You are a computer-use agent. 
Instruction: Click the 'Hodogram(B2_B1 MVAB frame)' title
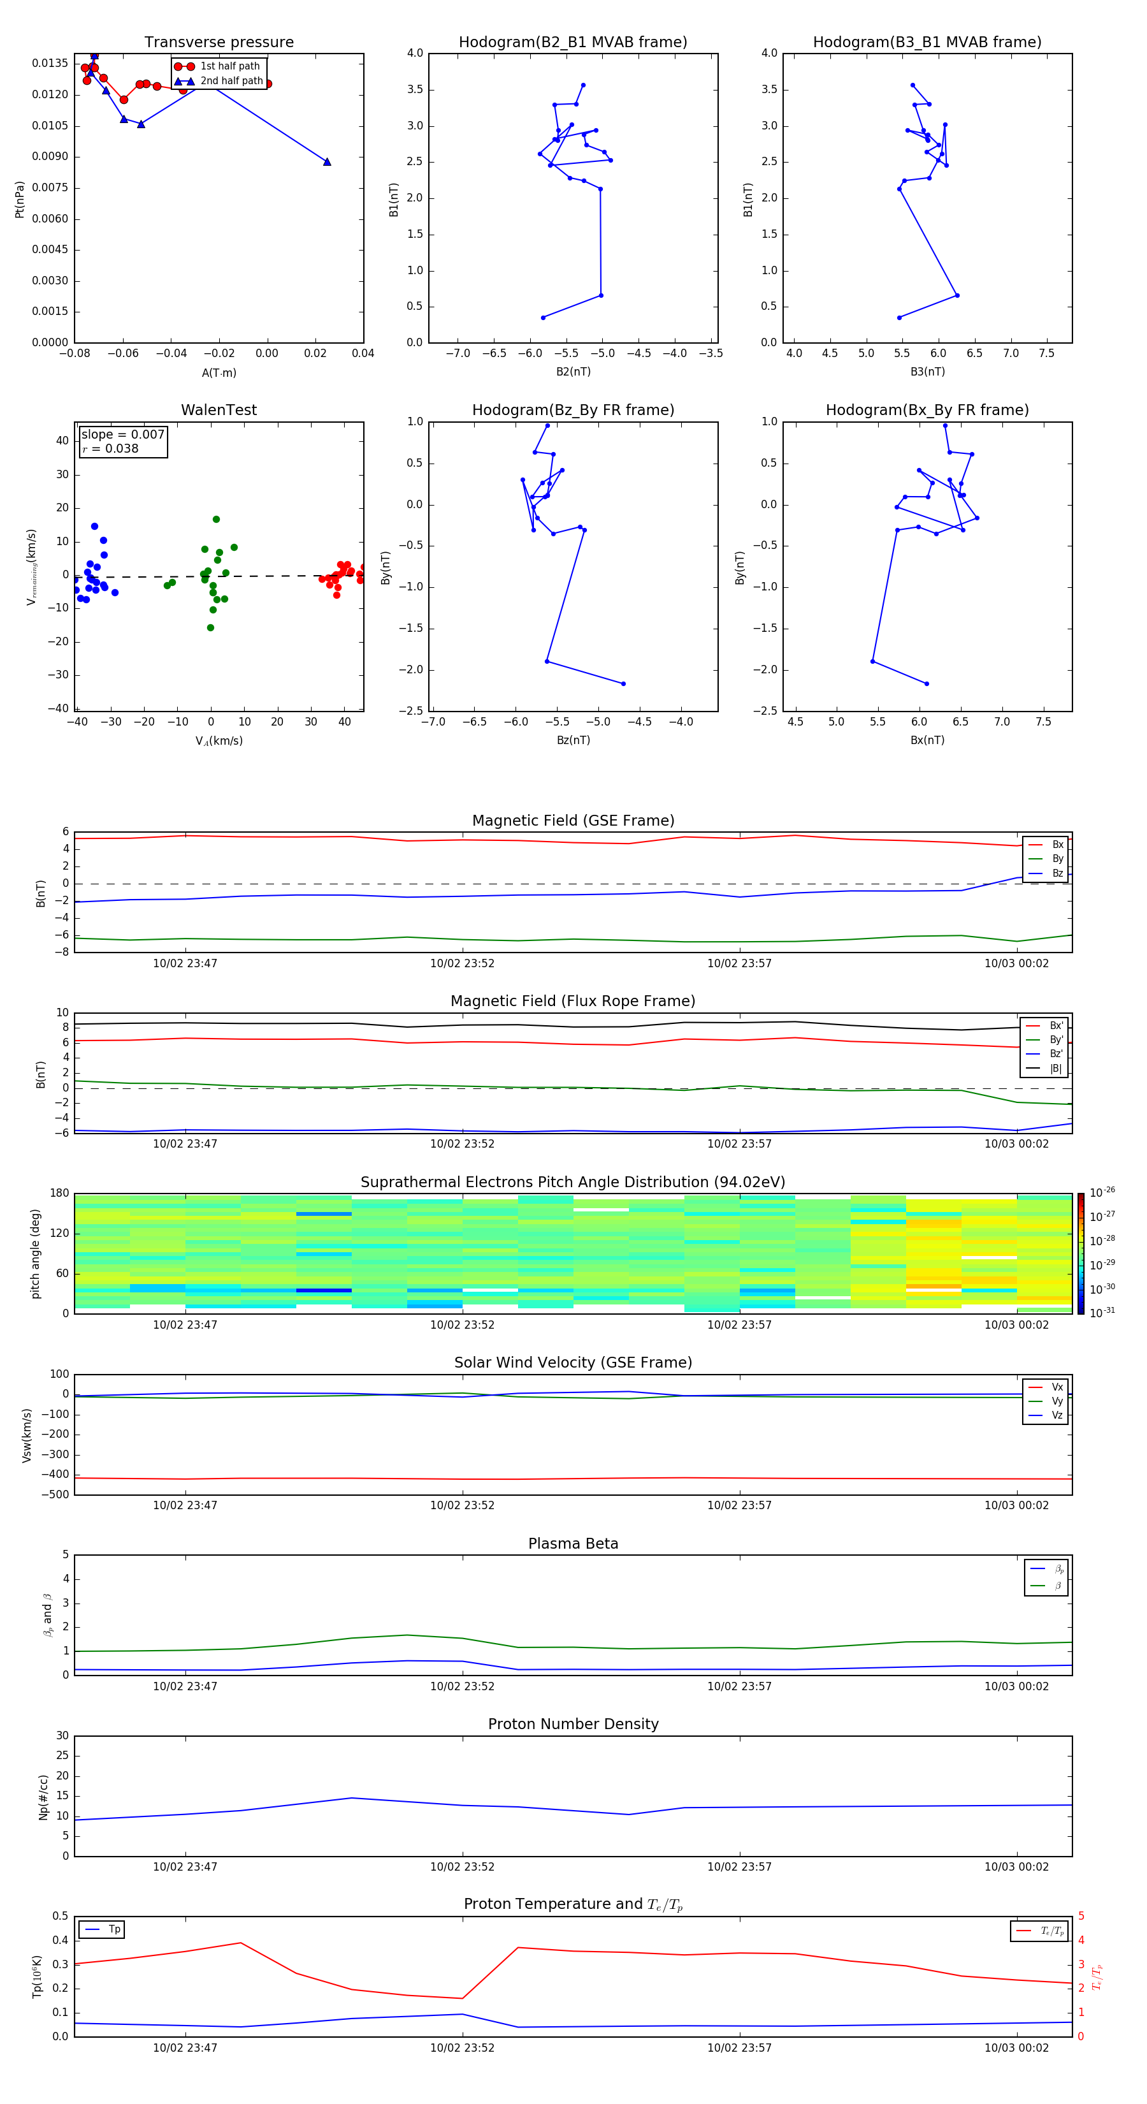click(x=573, y=43)
